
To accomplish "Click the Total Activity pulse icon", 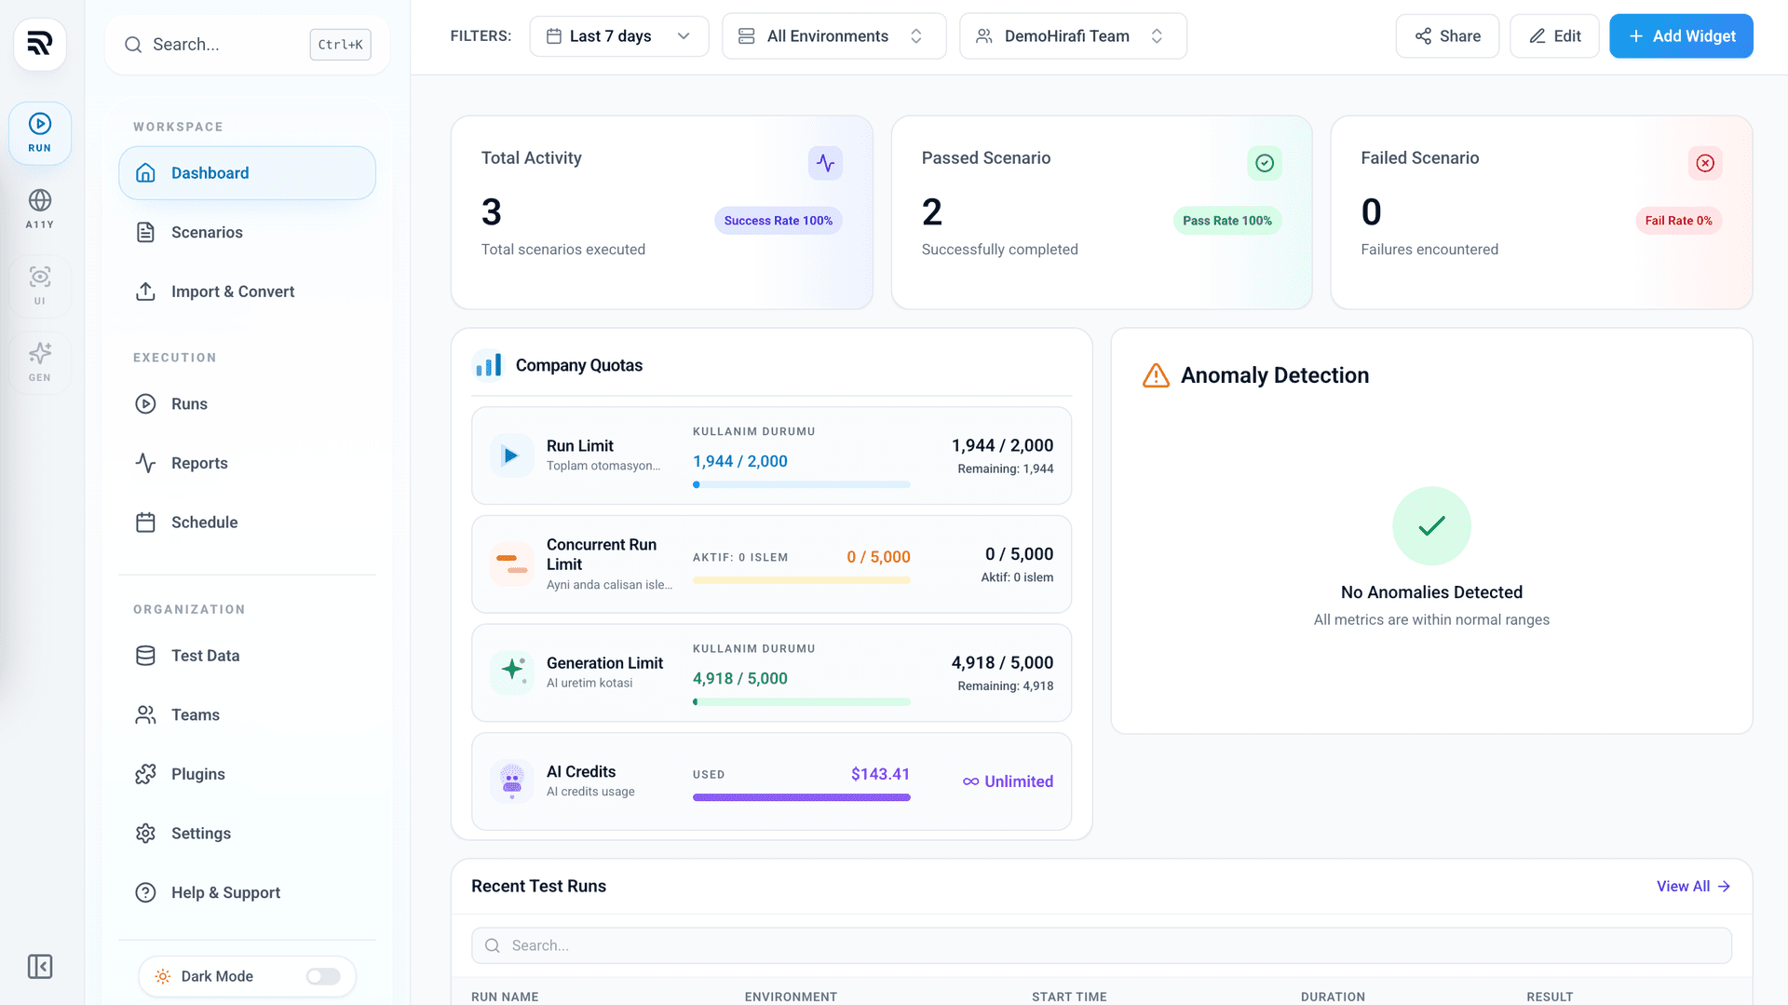I will click(825, 163).
